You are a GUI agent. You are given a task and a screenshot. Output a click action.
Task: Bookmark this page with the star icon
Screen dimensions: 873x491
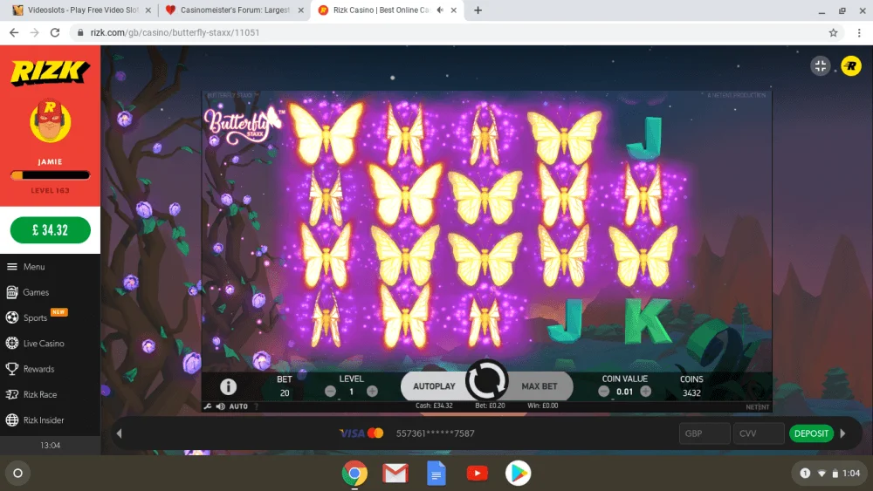coord(833,33)
